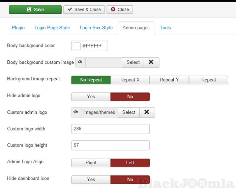Screen dimensions: 236x190
Task: Go to the Login Box Style tab
Action: point(96,28)
